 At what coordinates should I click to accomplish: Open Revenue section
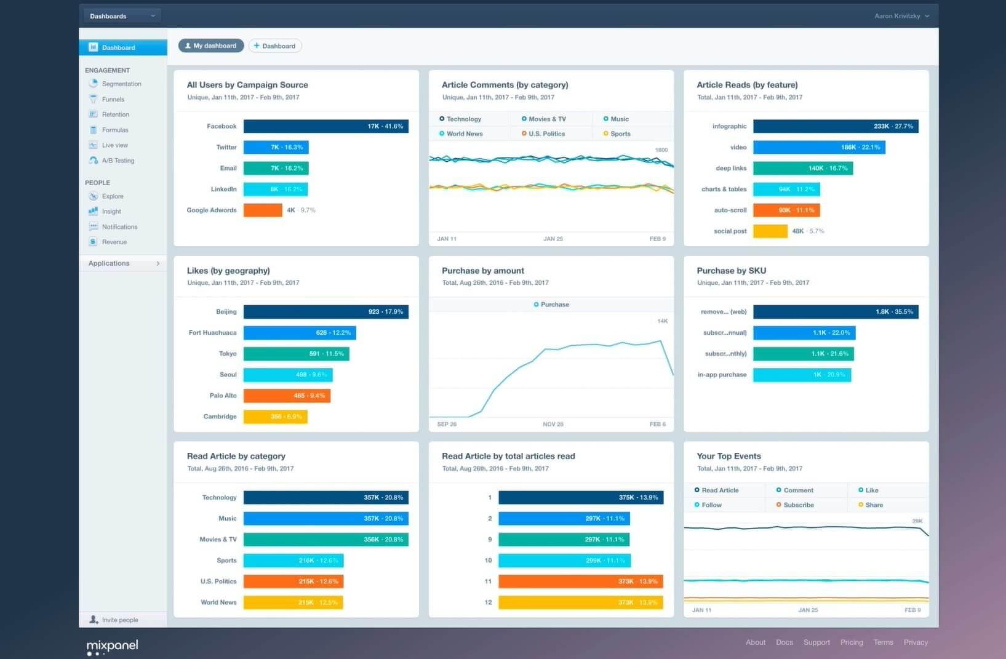point(114,242)
